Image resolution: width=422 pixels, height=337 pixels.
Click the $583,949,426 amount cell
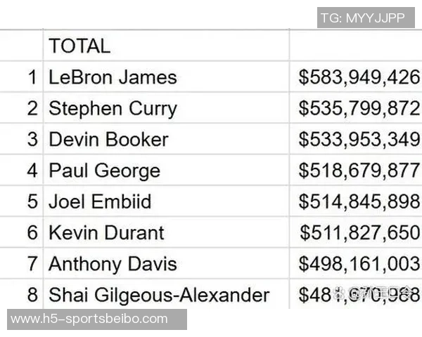click(x=359, y=77)
